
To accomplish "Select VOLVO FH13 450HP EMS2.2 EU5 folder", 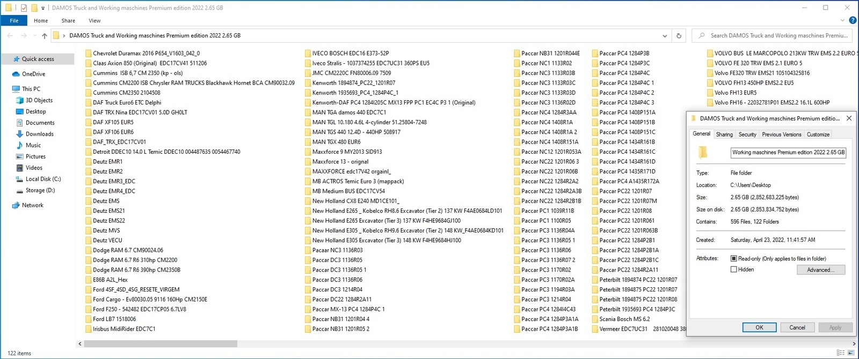I will [749, 83].
